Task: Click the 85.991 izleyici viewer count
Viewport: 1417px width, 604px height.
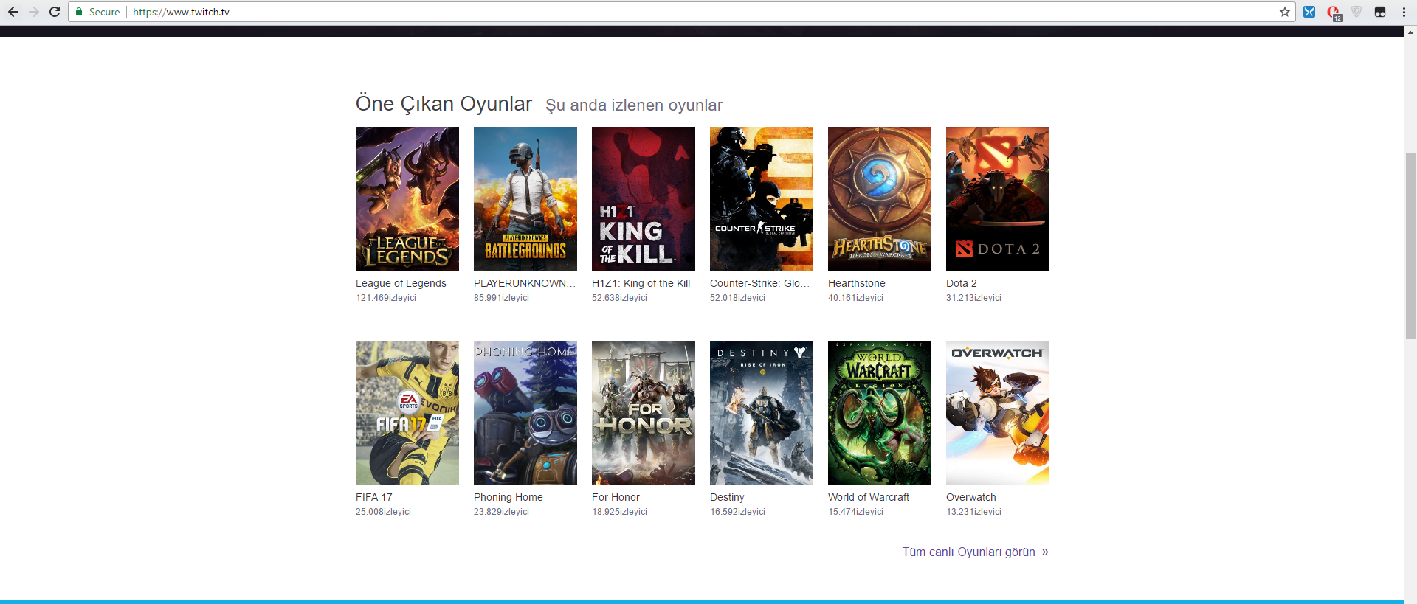Action: pyautogui.click(x=501, y=298)
